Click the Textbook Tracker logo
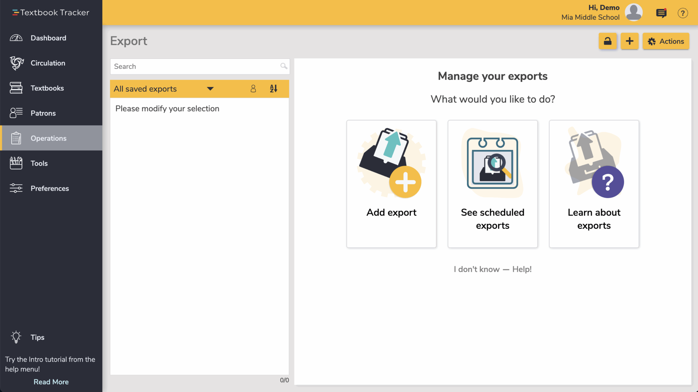The image size is (698, 392). (x=51, y=13)
